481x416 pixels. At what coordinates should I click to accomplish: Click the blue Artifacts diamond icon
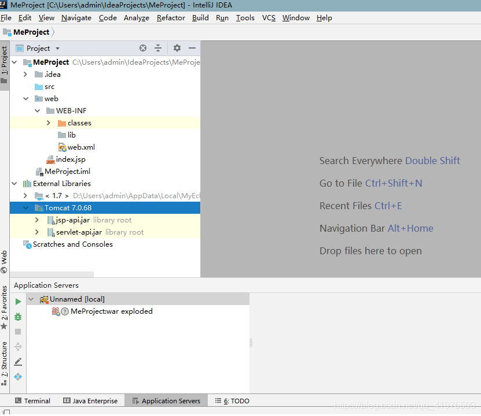click(x=18, y=377)
